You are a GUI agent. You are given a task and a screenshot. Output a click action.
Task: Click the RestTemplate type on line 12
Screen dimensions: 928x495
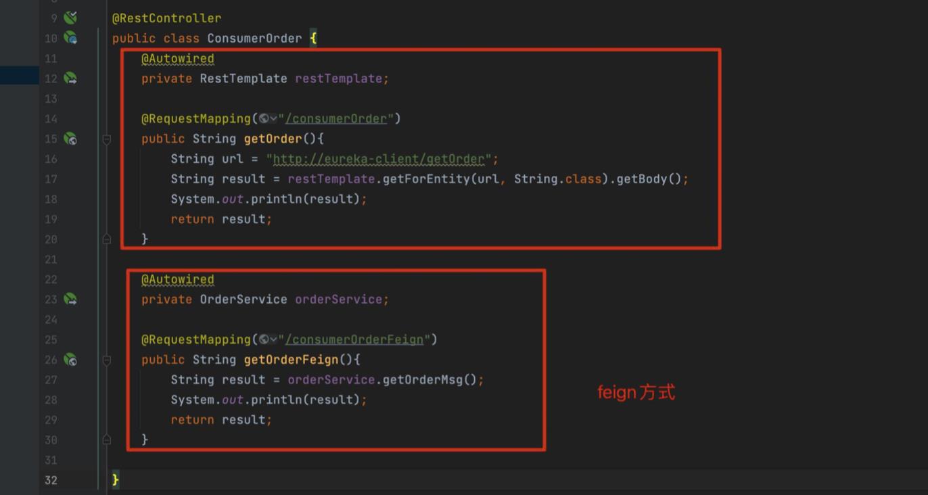243,78
